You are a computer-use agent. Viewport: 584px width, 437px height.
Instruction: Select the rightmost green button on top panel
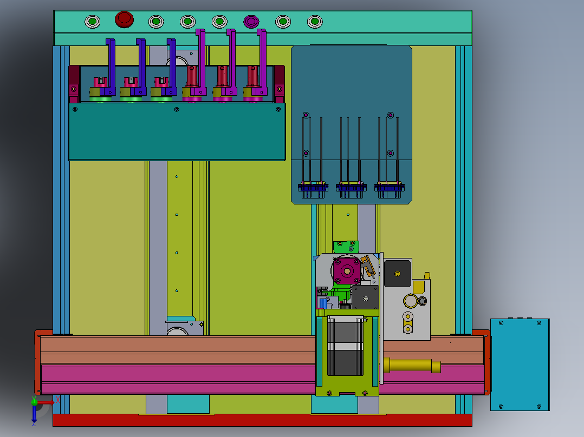(315, 22)
